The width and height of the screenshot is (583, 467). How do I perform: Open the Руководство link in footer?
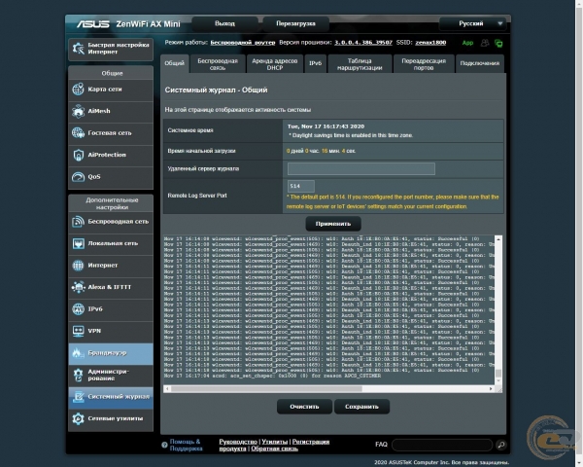(238, 442)
